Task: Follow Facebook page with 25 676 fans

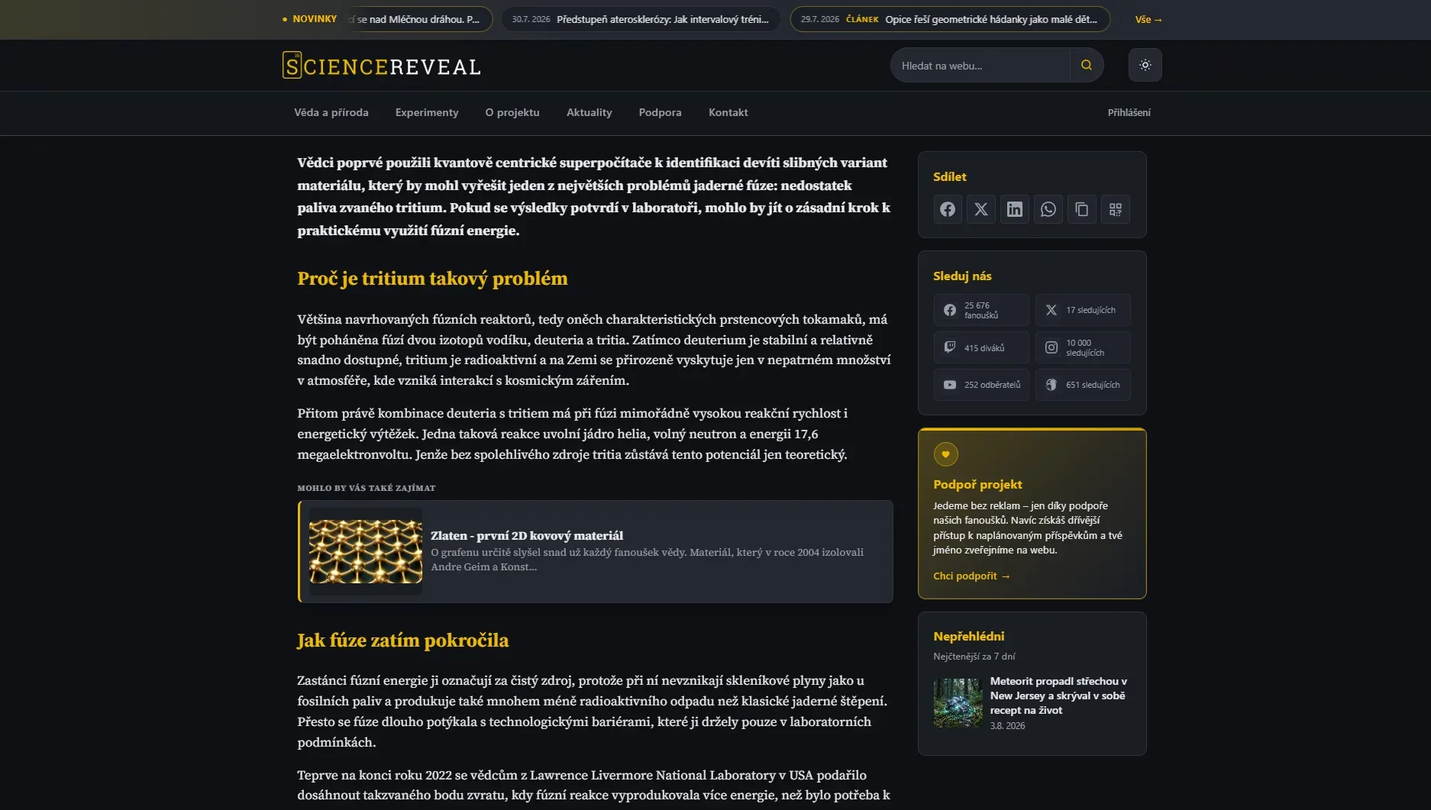Action: [980, 310]
